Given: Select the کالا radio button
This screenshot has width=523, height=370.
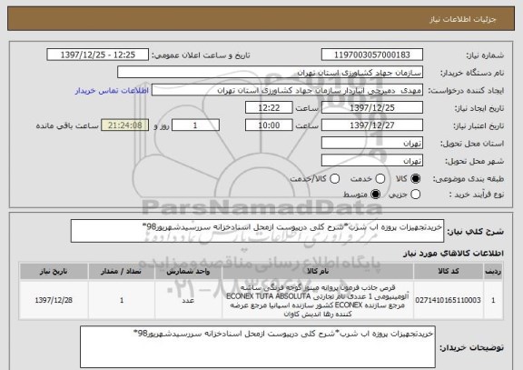Looking at the screenshot, I should [x=415, y=179].
